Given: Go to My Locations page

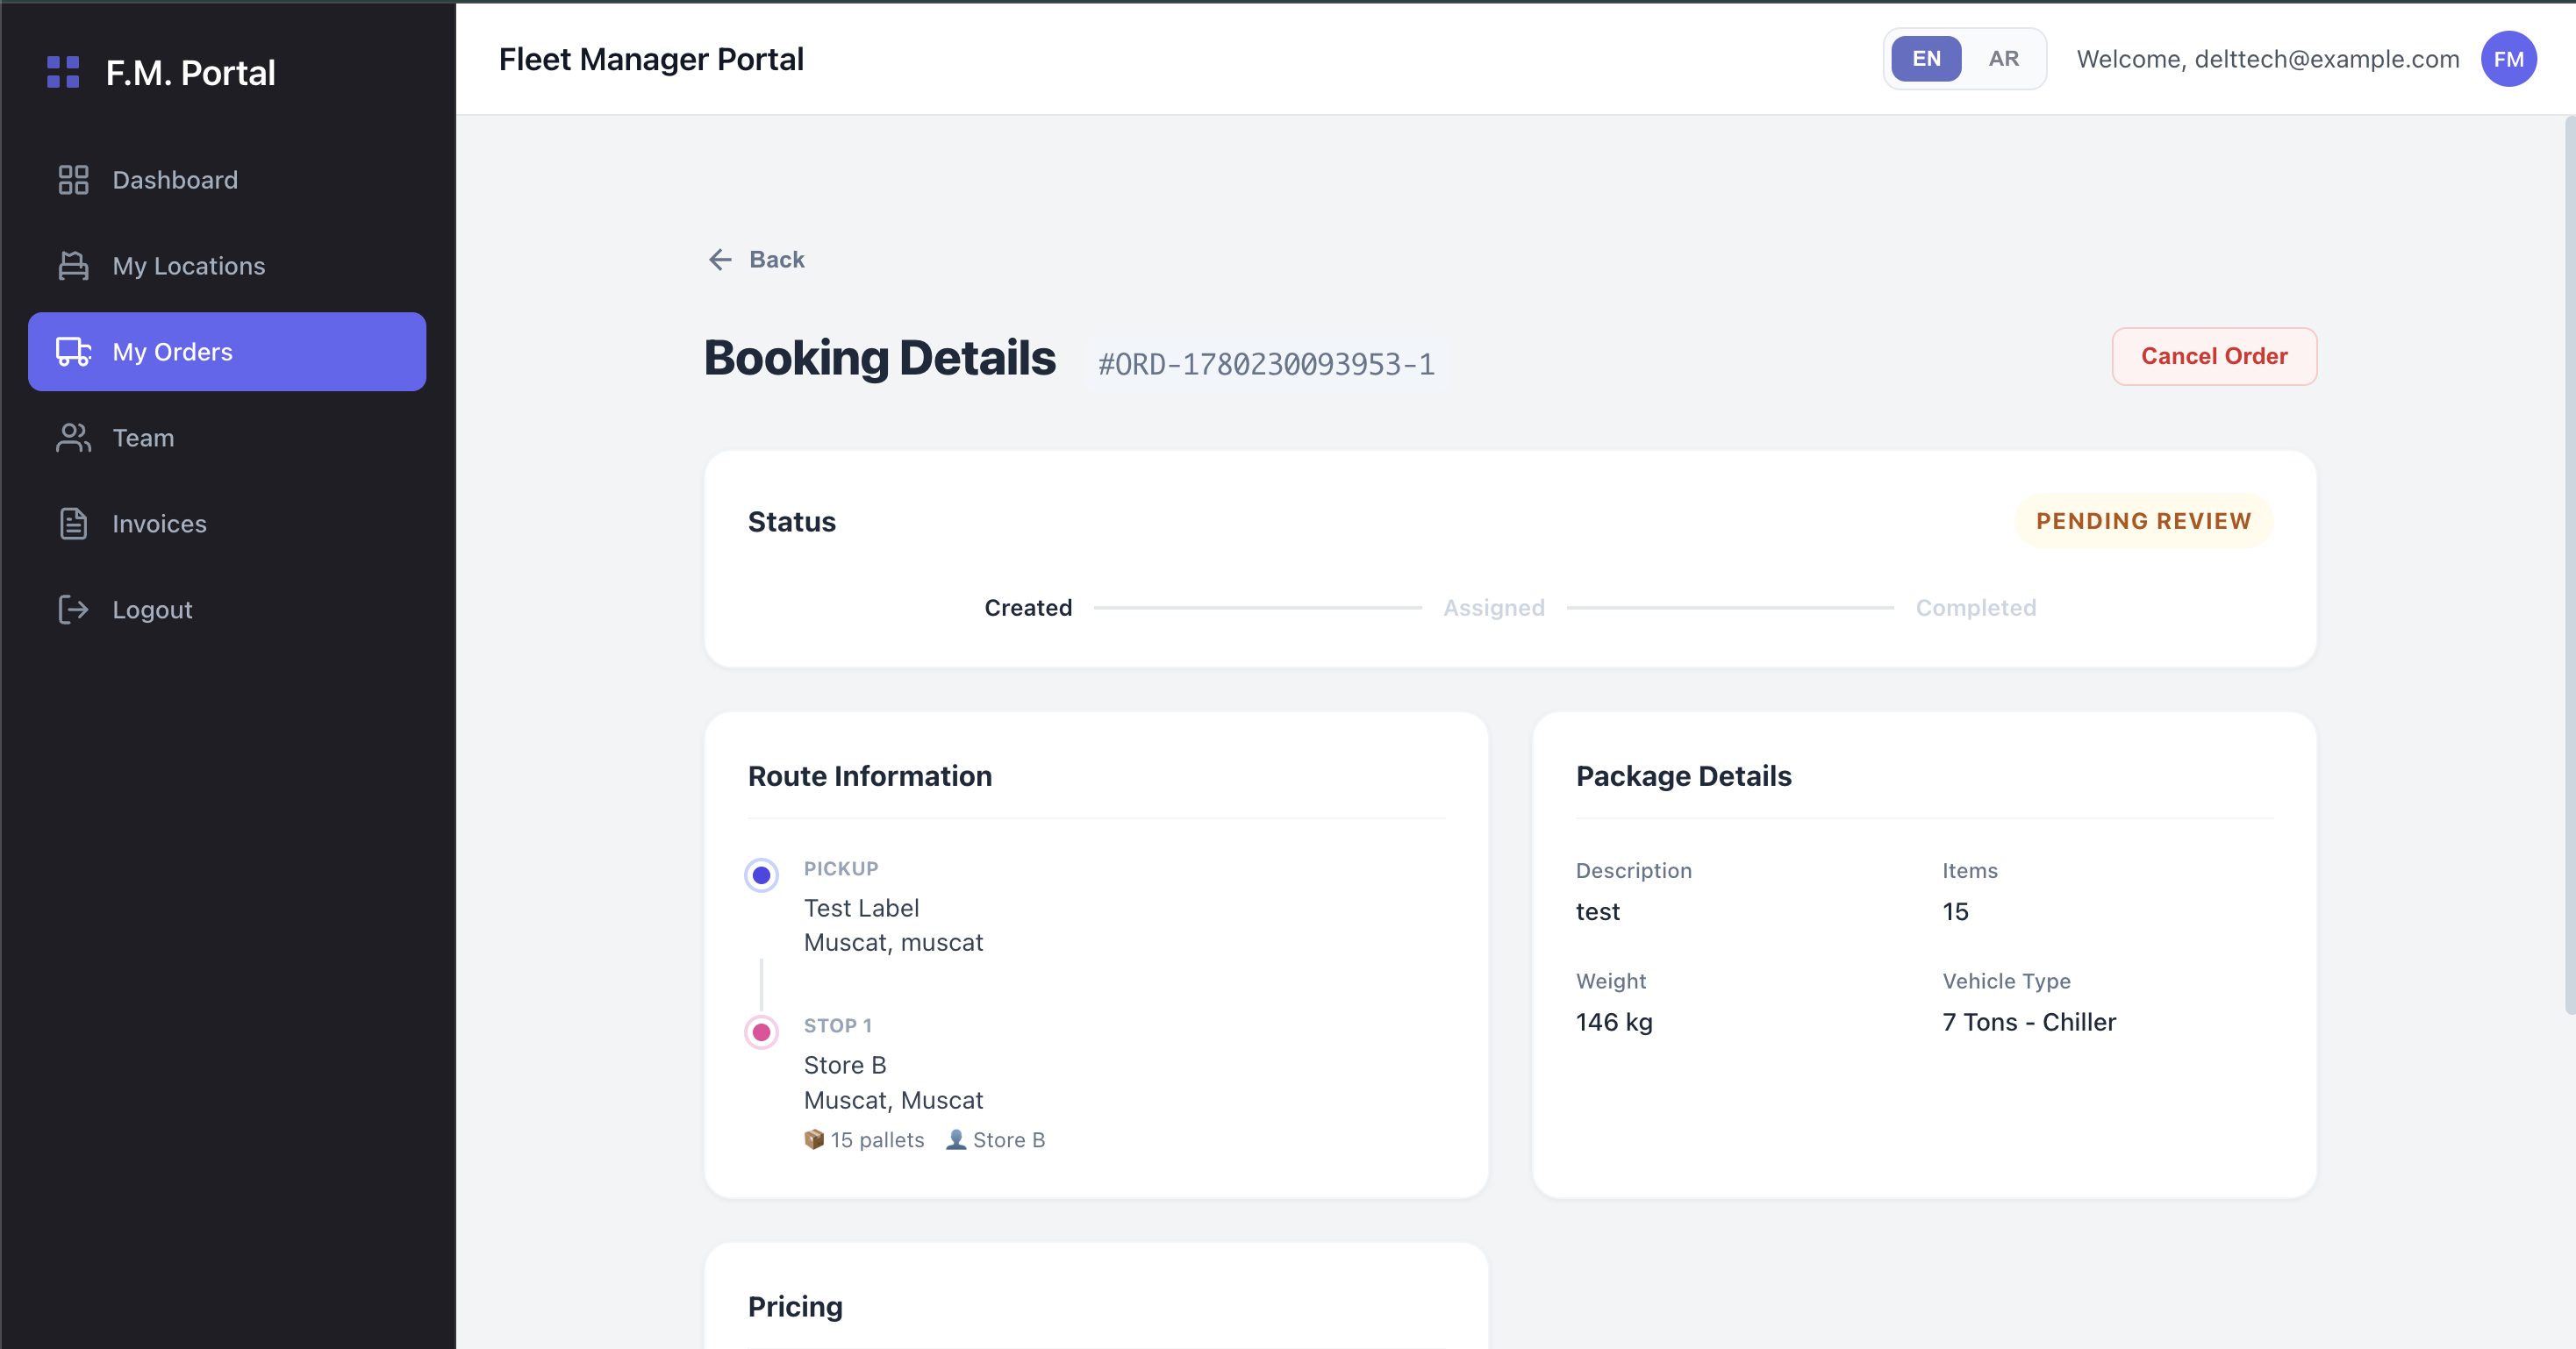Looking at the screenshot, I should pos(227,266).
